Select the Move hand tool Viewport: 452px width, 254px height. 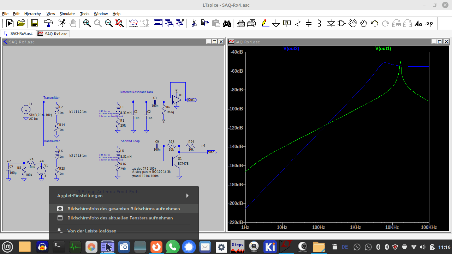[353, 23]
